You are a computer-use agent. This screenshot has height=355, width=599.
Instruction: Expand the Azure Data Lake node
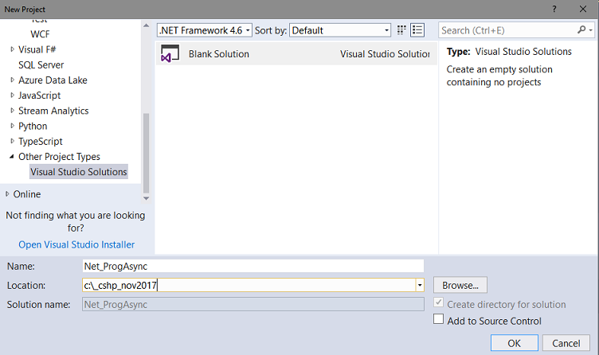(12, 80)
